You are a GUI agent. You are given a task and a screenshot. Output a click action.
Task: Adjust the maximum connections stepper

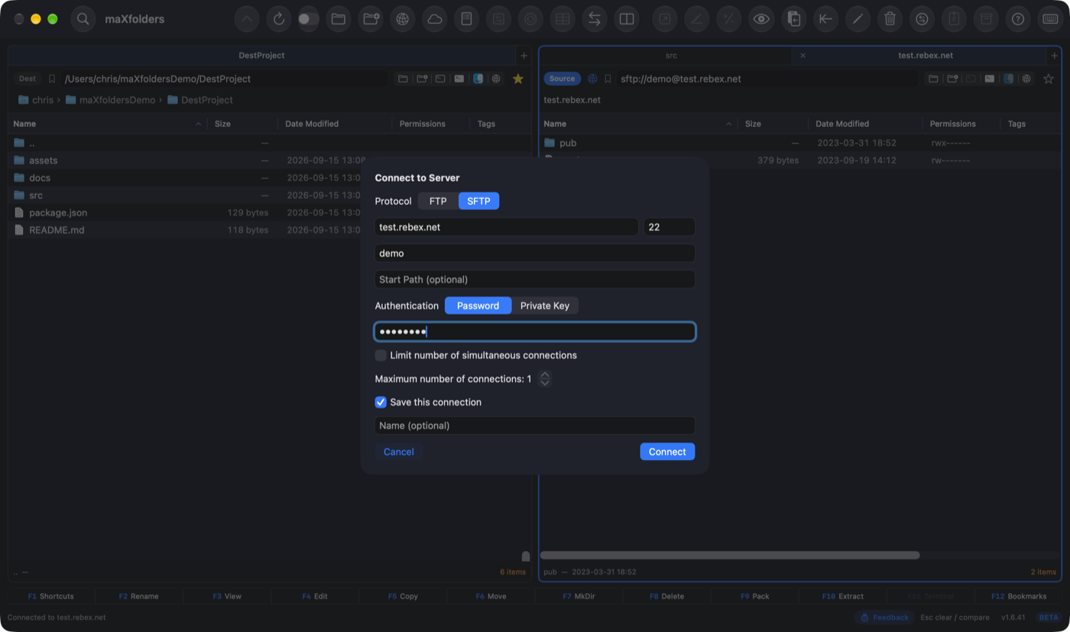pos(544,379)
